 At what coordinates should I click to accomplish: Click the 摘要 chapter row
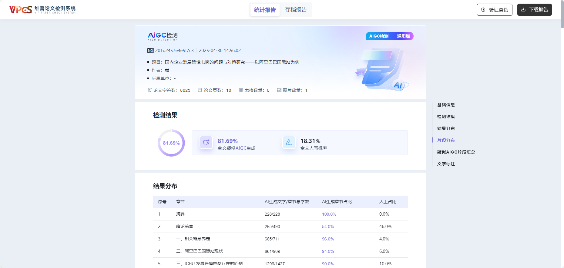tap(280, 214)
